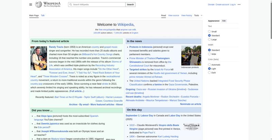Open the Randy Travis photo thumbnail

tap(39, 58)
